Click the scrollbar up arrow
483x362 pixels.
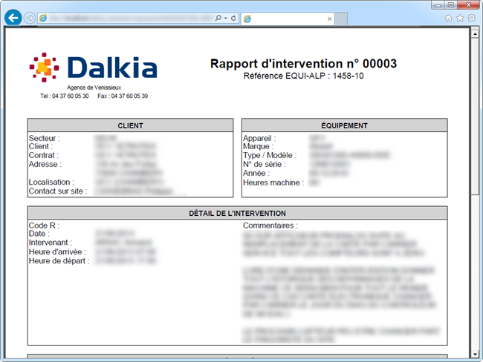pyautogui.click(x=476, y=33)
